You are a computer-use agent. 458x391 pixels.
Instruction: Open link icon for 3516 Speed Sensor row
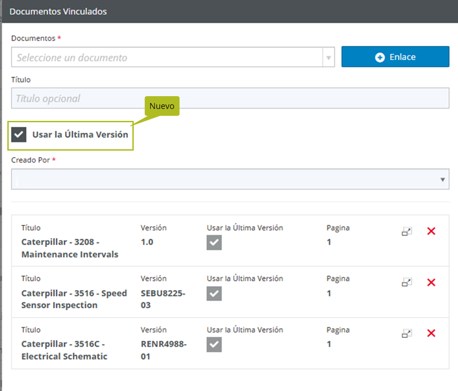click(x=407, y=282)
